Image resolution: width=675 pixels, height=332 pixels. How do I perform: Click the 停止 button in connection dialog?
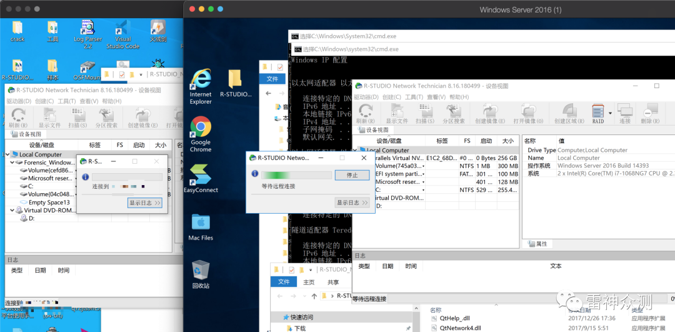[x=352, y=175]
